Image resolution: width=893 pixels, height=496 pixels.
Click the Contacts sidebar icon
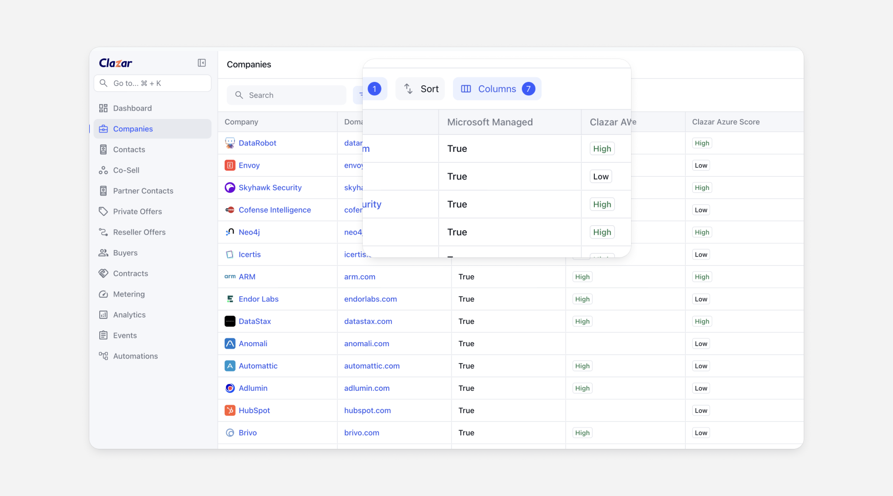pyautogui.click(x=103, y=150)
